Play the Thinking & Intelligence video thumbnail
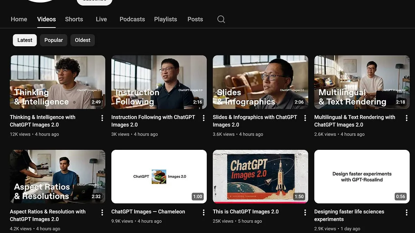 (x=57, y=82)
